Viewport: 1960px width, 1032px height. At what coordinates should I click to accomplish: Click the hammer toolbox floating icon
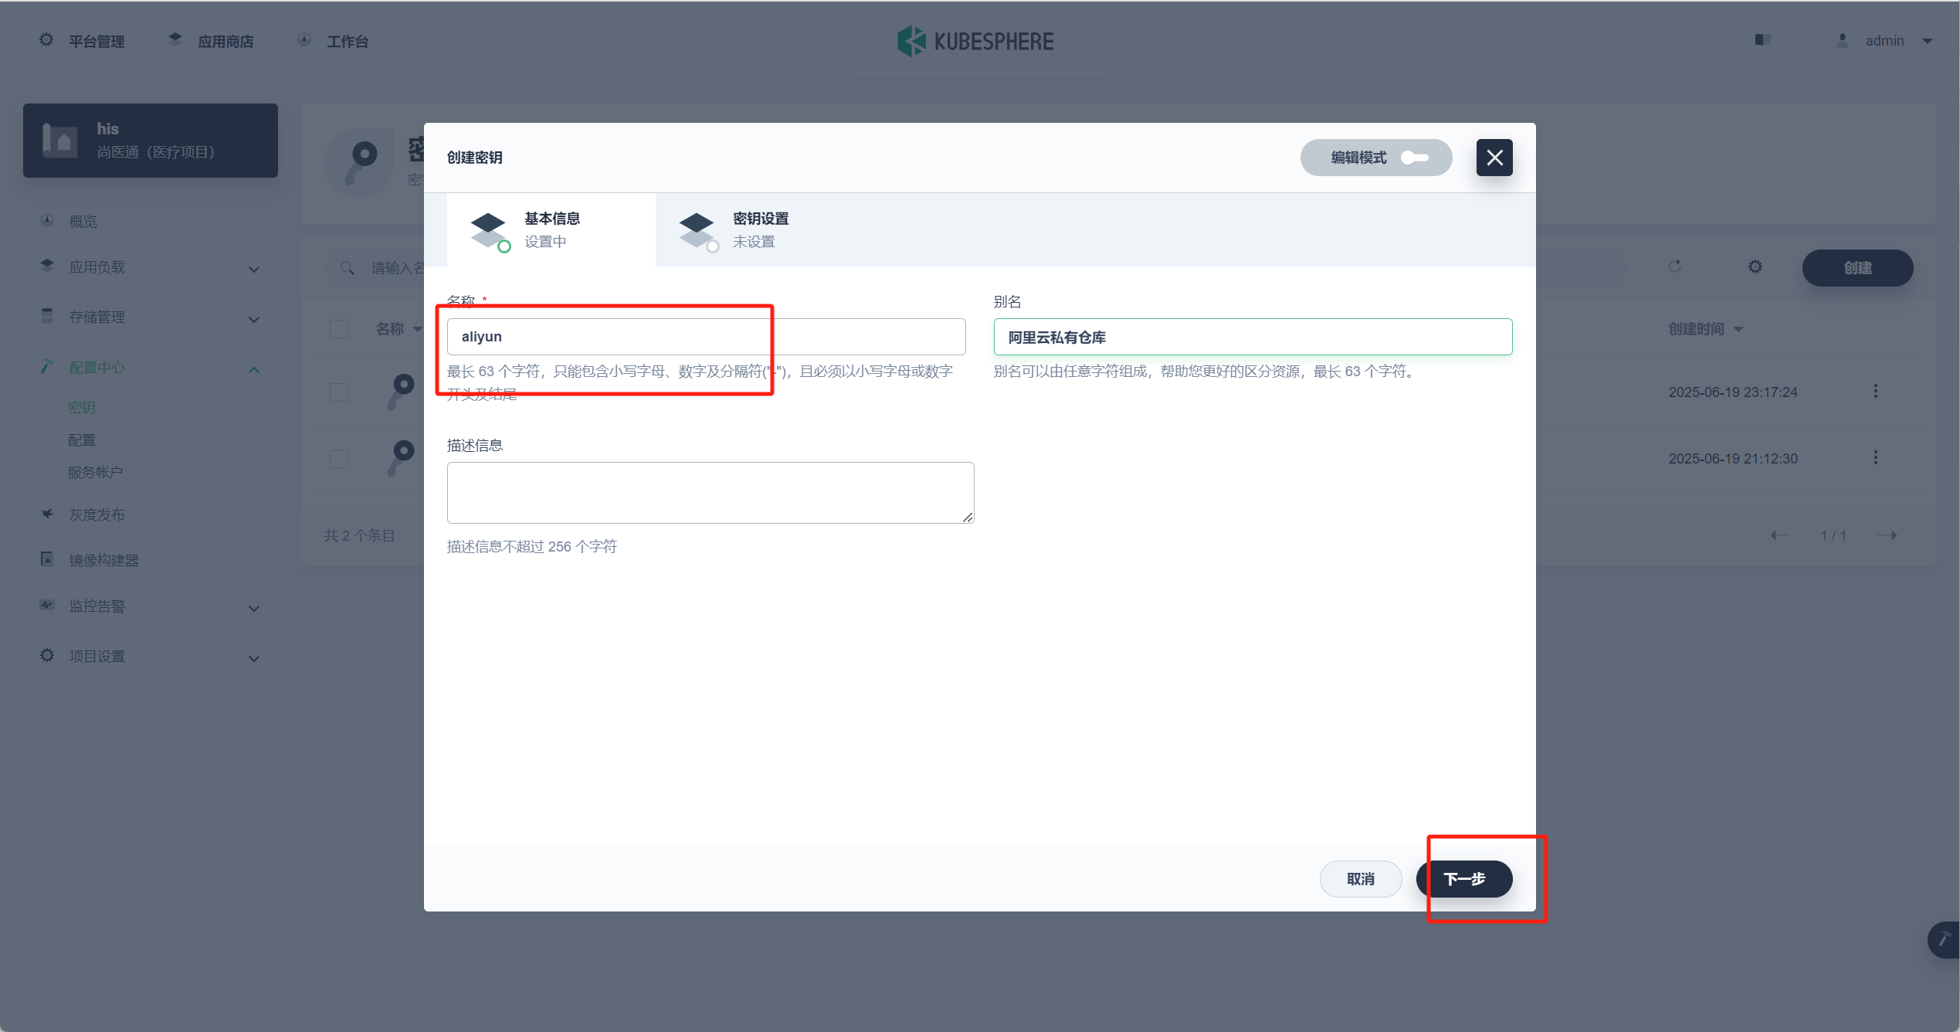point(1945,939)
